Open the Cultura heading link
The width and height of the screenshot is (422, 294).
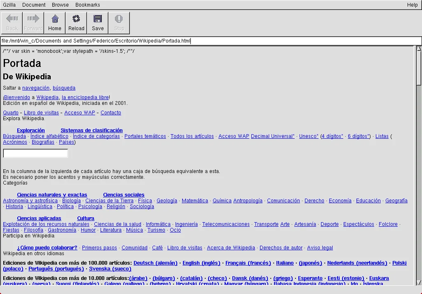pyautogui.click(x=86, y=218)
